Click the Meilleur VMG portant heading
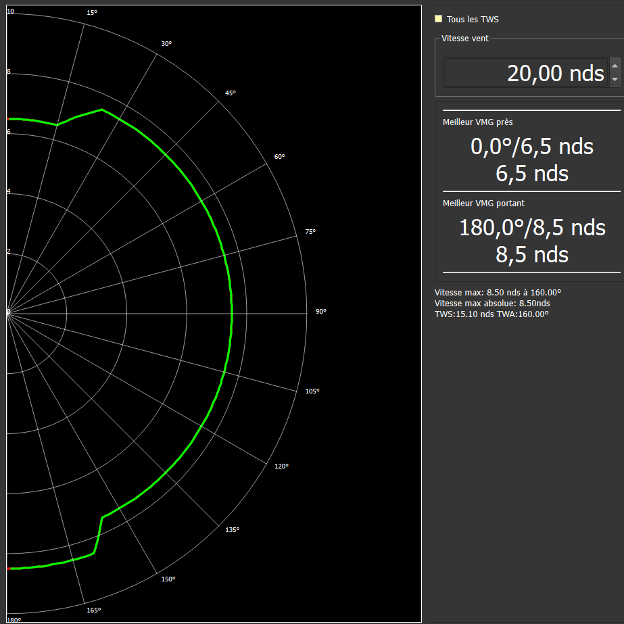624x624 pixels. pos(483,203)
